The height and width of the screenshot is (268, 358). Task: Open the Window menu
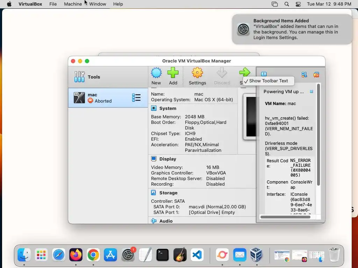coord(98,4)
